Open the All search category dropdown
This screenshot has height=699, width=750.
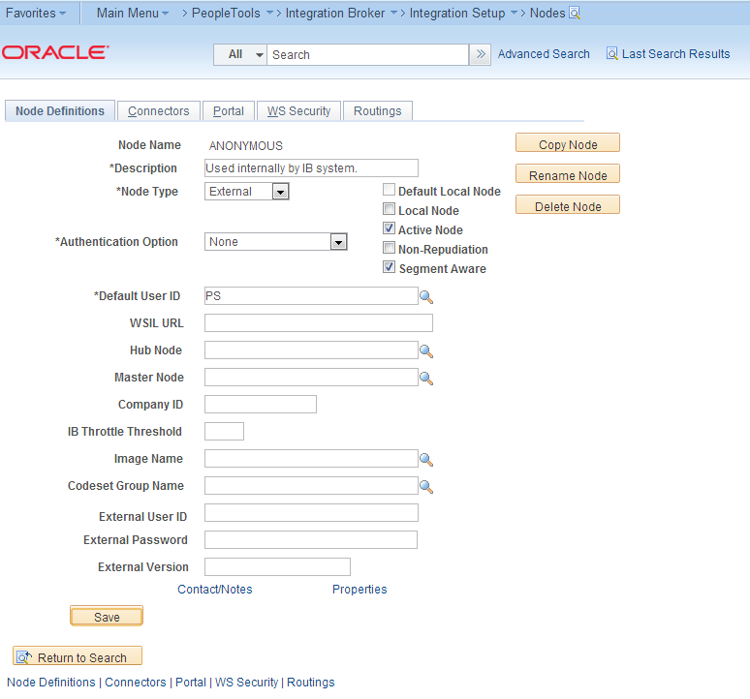pyautogui.click(x=240, y=54)
